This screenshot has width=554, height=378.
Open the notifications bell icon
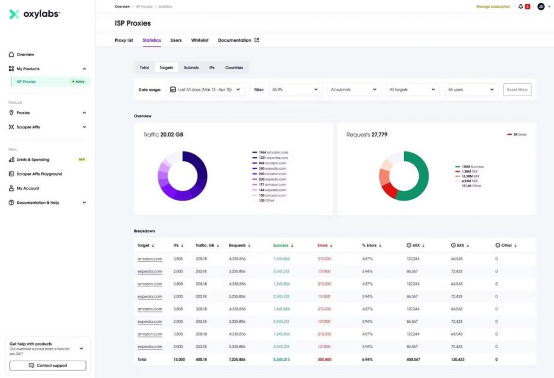tap(520, 6)
